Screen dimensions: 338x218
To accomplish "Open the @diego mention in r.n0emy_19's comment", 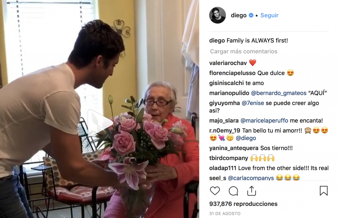I will click(246, 138).
